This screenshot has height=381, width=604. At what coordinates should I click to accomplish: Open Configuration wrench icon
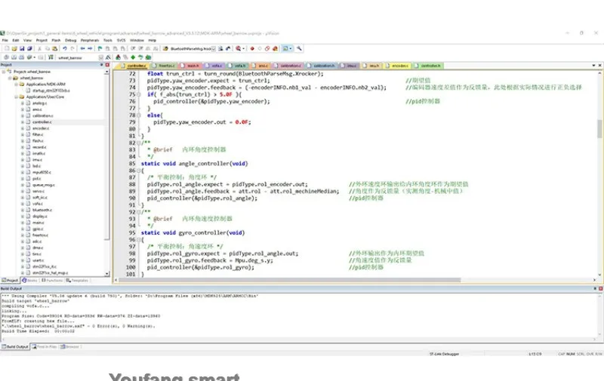pyautogui.click(x=299, y=48)
